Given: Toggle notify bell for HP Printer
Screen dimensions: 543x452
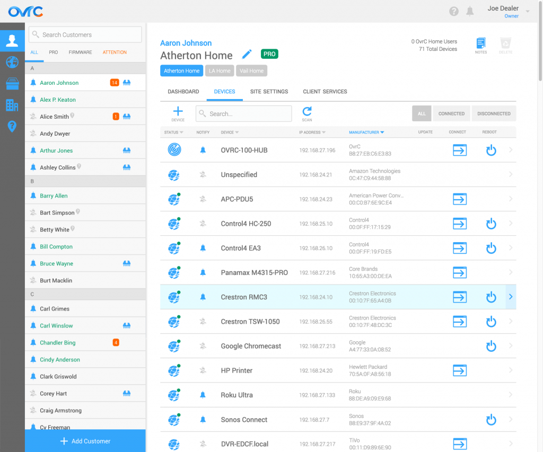Looking at the screenshot, I should pos(203,370).
